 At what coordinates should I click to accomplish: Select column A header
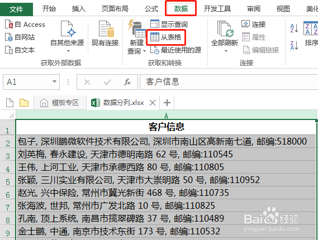pyautogui.click(x=166, y=115)
